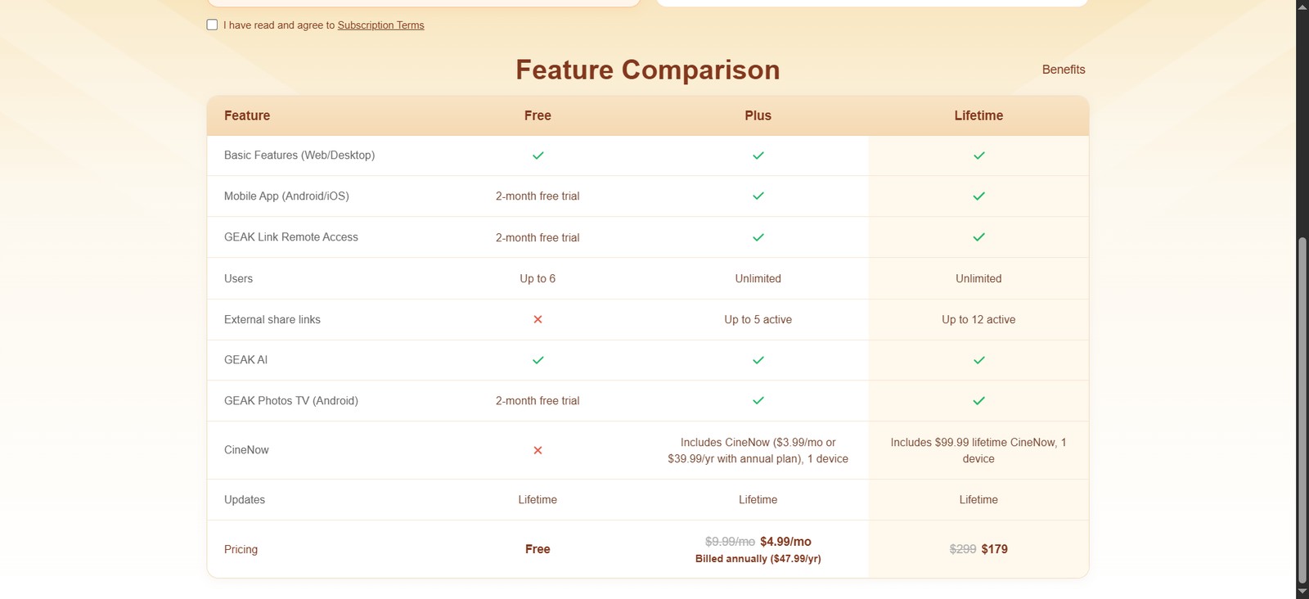The width and height of the screenshot is (1309, 599).
Task: Click the '$99.99 lifetime CineNow' description
Action: coord(978,450)
